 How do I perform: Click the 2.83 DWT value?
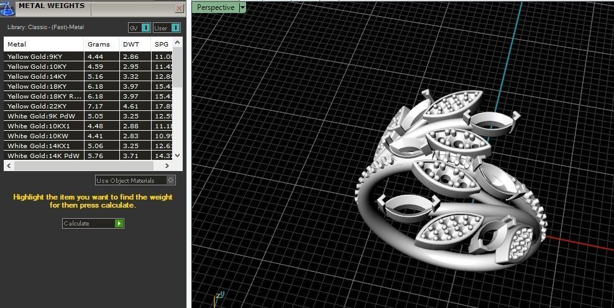coord(131,136)
